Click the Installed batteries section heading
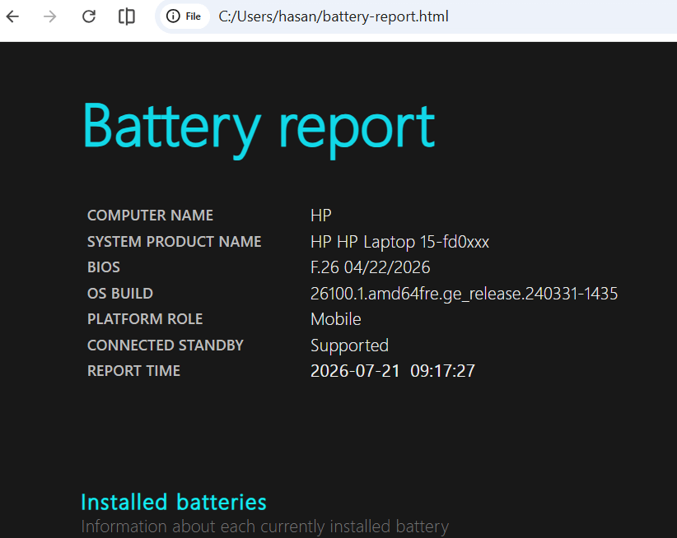This screenshot has height=538, width=677. tap(174, 503)
